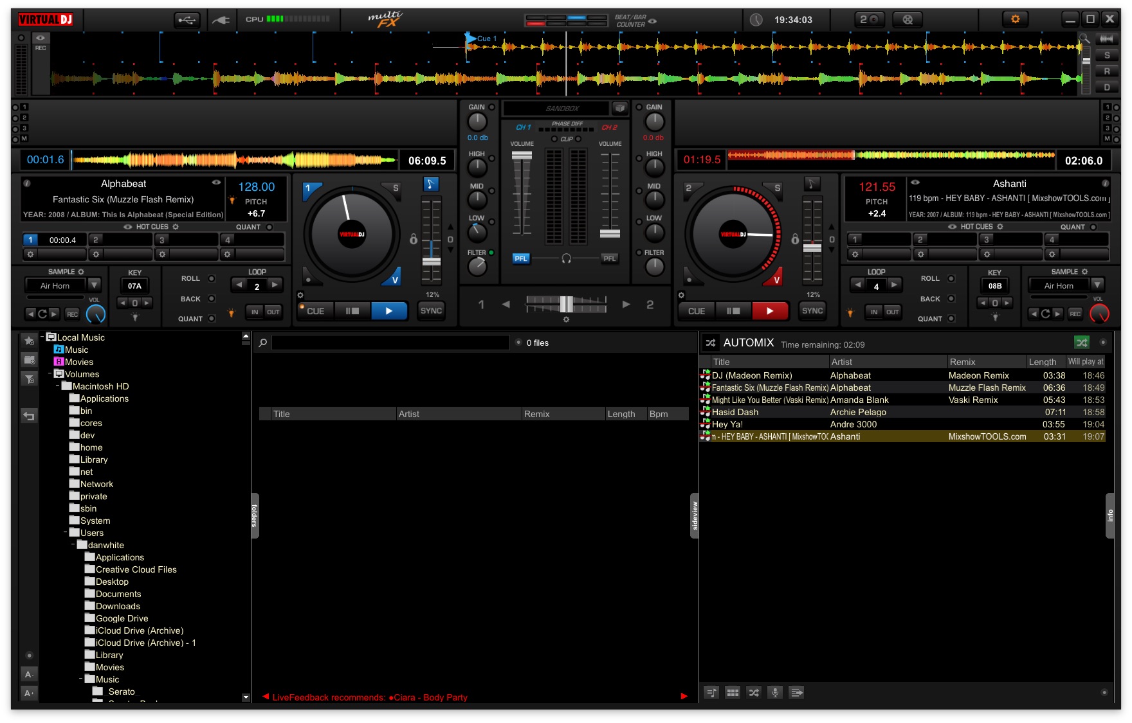Click the back arrow icon in folder sidebar
The width and height of the screenshot is (1132, 723).
[29, 416]
